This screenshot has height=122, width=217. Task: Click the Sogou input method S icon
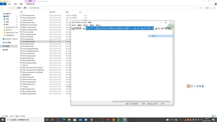189,86
